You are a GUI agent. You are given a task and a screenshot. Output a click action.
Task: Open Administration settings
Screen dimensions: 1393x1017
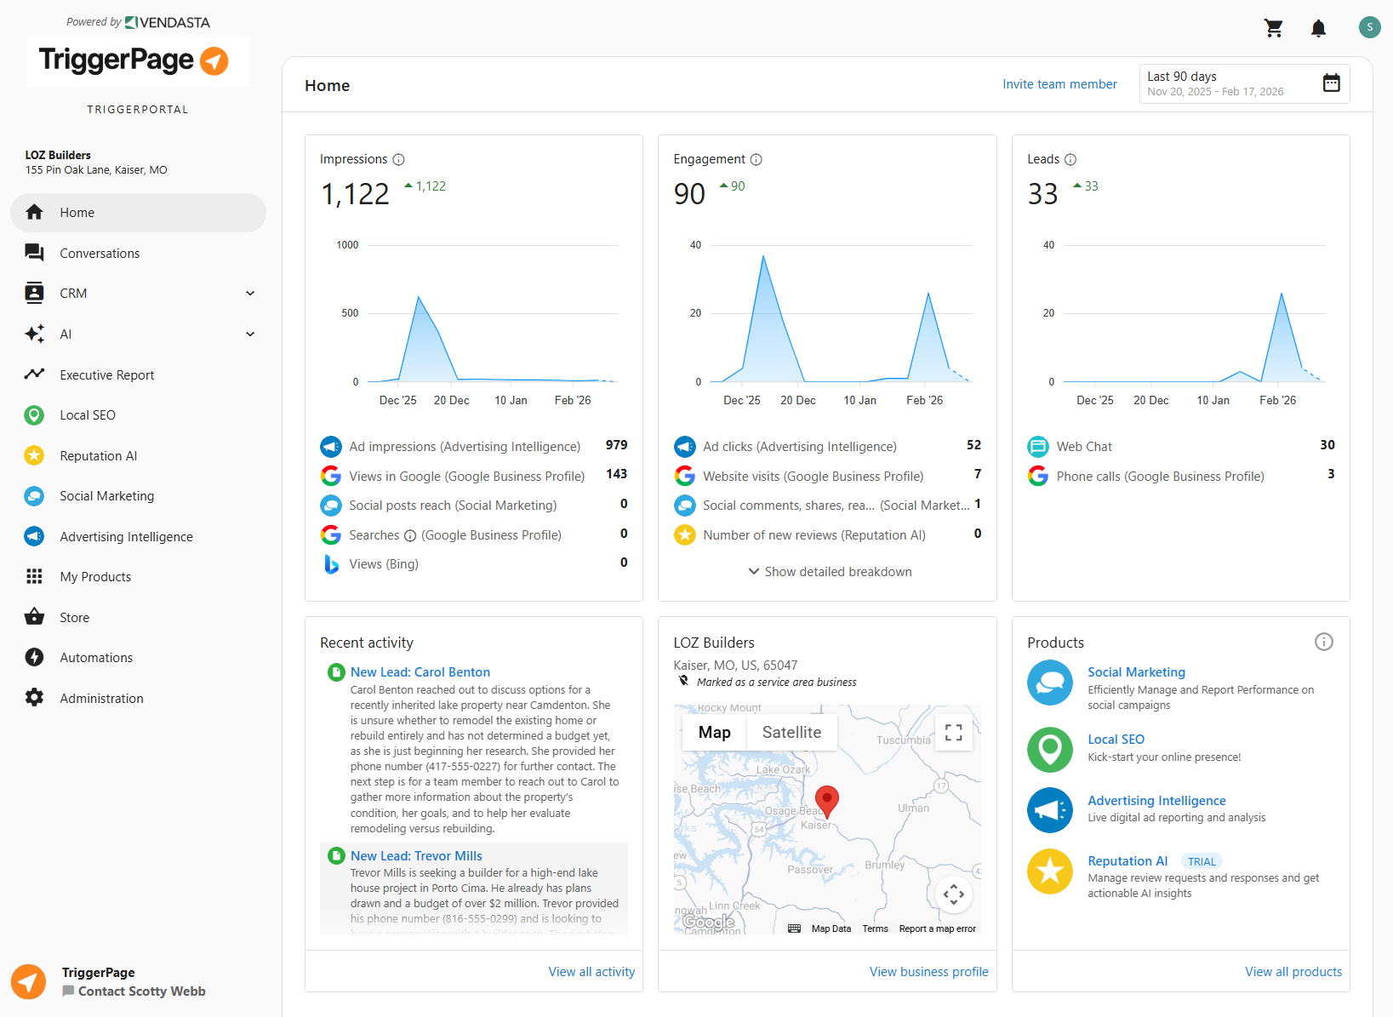click(138, 699)
